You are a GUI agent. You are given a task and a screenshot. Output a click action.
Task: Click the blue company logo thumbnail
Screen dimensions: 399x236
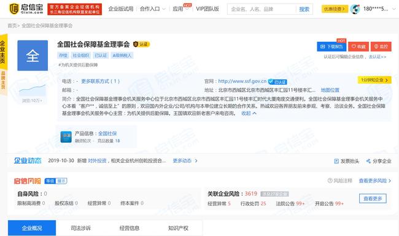click(33, 55)
